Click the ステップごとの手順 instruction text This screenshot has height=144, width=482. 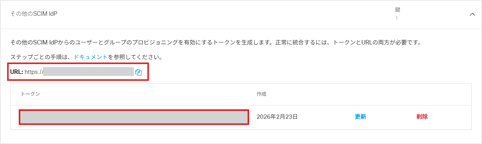[41, 57]
